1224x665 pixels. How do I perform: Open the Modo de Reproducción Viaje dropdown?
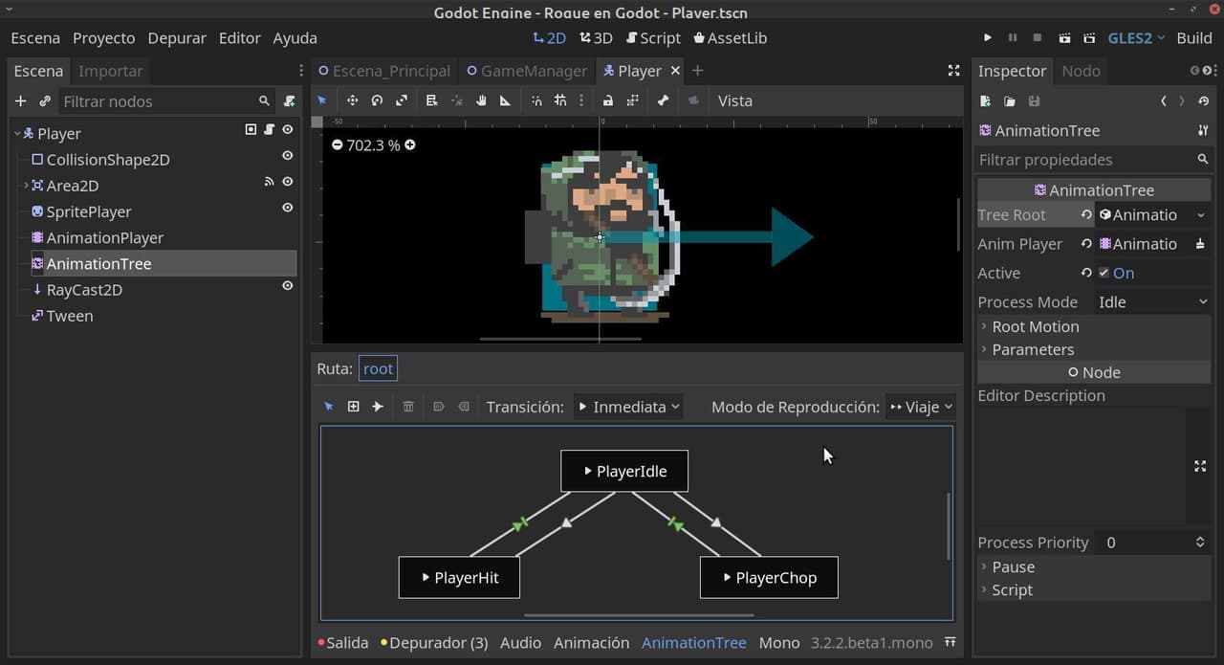[x=921, y=407]
